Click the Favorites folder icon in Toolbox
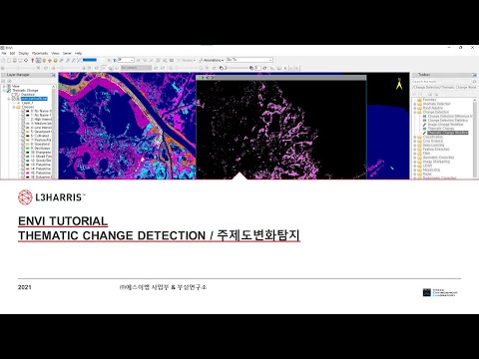The height and width of the screenshot is (359, 479). [419, 100]
